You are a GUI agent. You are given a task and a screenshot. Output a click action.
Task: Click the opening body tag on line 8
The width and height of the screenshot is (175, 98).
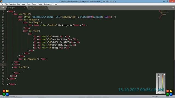(11, 11)
